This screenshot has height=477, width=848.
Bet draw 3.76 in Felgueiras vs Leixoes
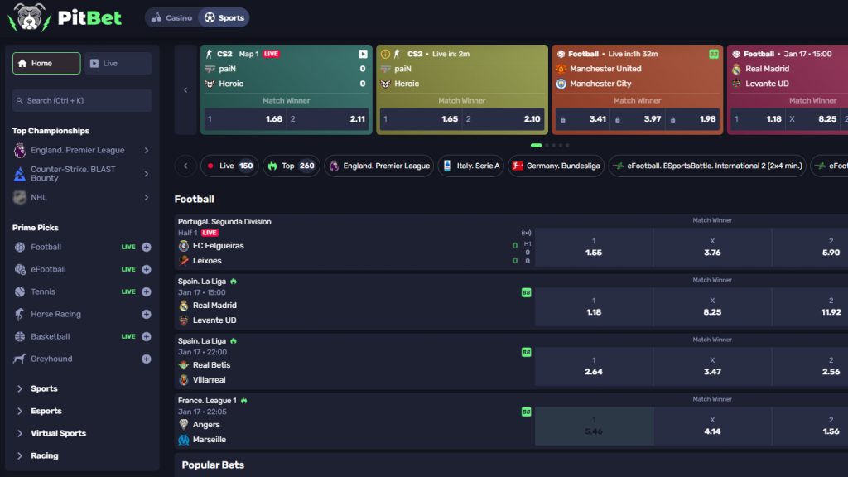[712, 248]
